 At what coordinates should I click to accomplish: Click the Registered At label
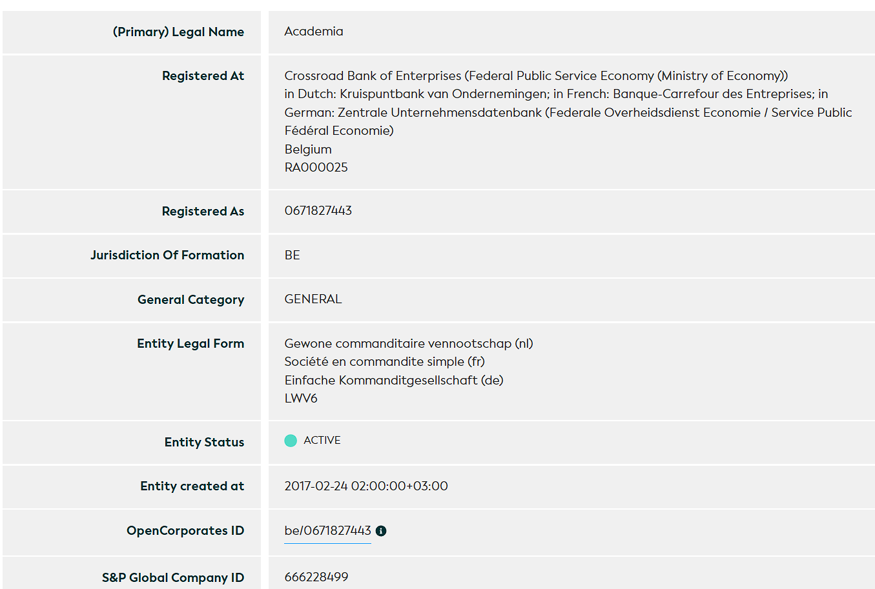point(203,75)
